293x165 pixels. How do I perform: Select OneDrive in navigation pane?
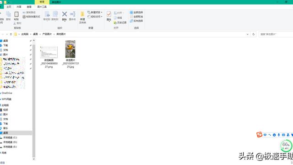click(x=7, y=93)
